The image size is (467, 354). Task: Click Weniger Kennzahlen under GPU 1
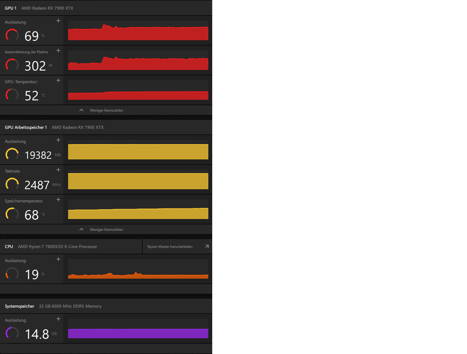(x=106, y=110)
